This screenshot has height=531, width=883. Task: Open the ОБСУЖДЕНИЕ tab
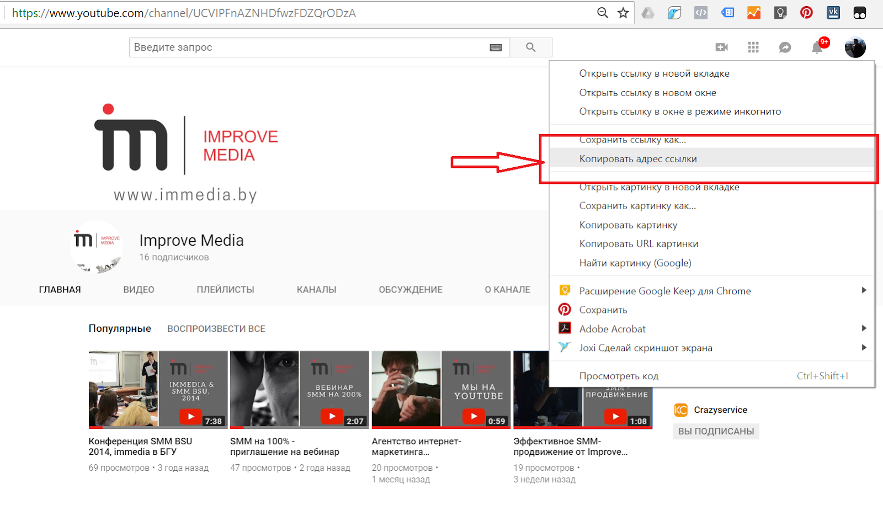(x=411, y=290)
